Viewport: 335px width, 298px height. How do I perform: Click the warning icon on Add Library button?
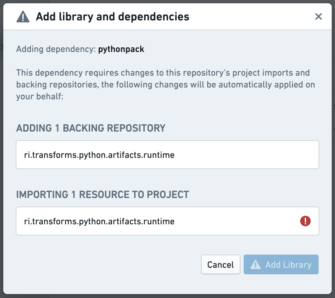[256, 265]
